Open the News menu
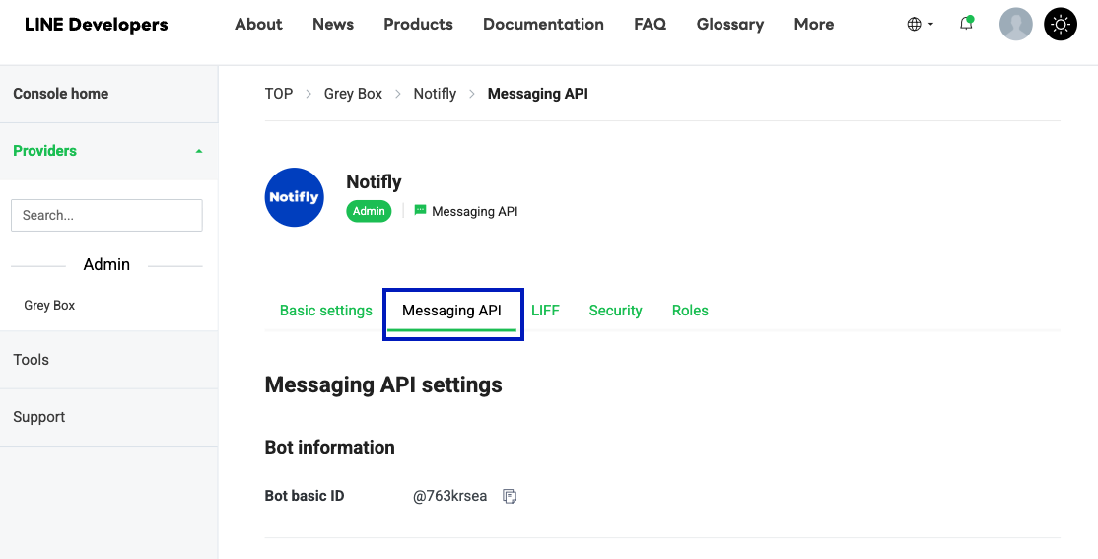This screenshot has height=559, width=1098. click(x=332, y=24)
